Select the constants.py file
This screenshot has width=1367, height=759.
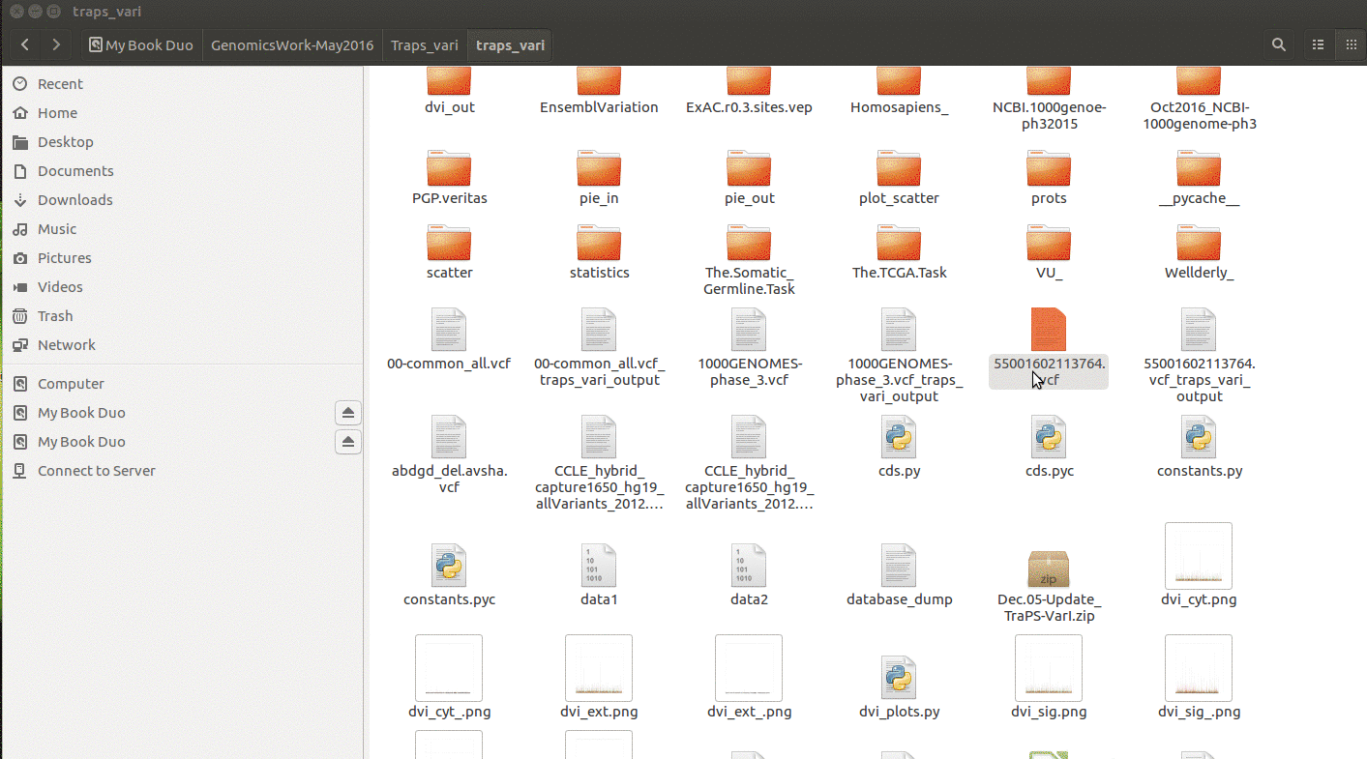[x=1199, y=448]
